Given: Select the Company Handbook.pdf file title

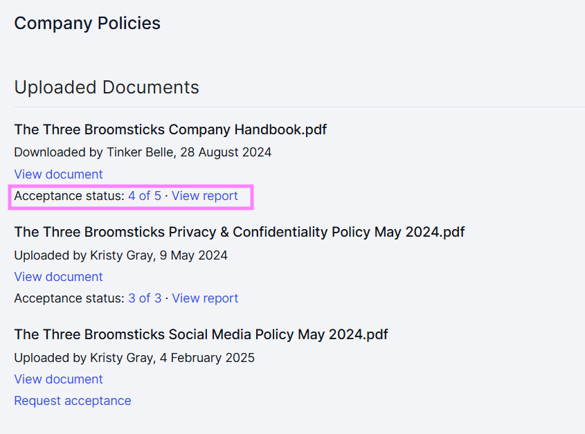Looking at the screenshot, I should [x=170, y=129].
